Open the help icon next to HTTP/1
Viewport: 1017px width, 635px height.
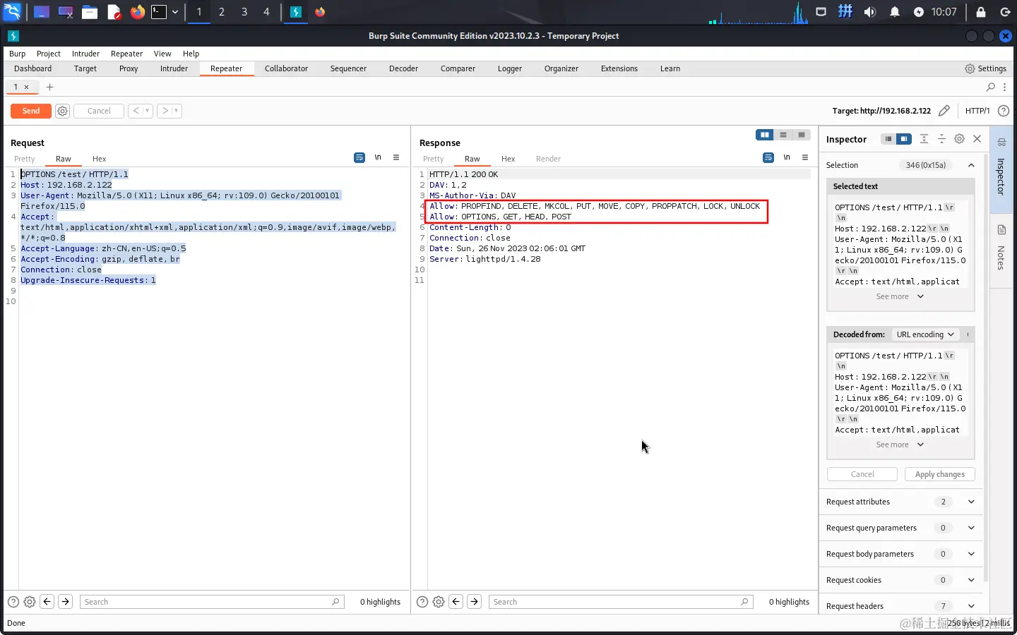[x=1003, y=111]
